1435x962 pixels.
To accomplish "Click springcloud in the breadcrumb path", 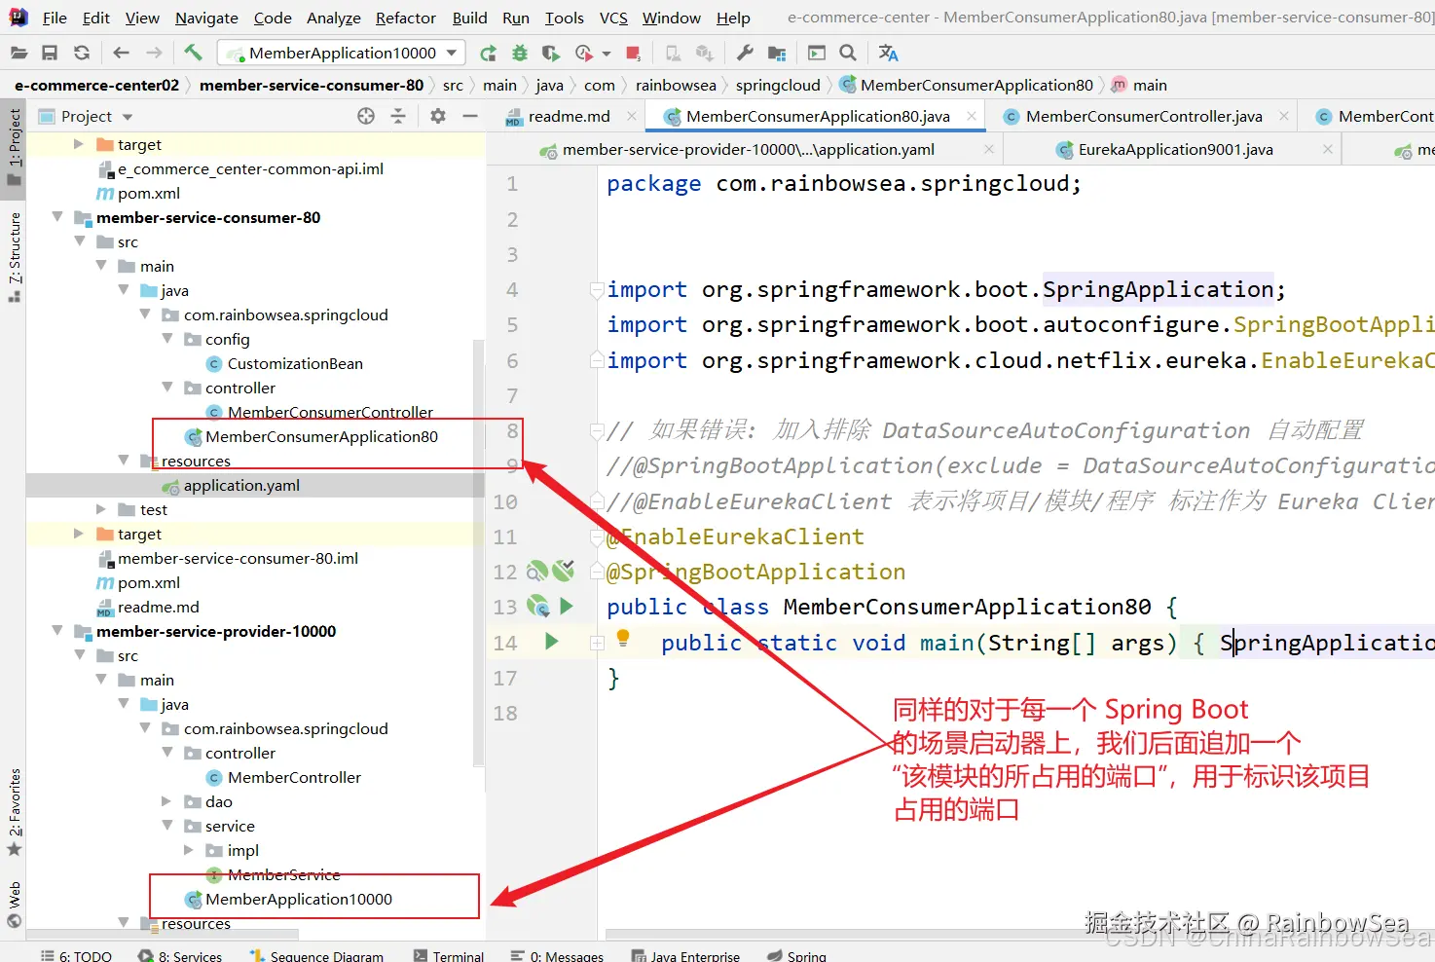I will tap(778, 85).
